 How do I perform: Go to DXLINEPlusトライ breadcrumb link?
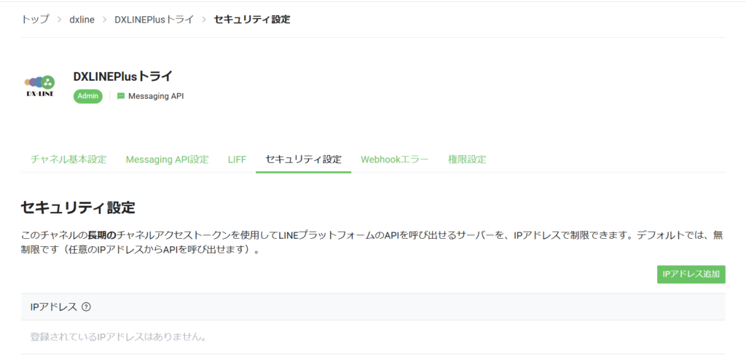(x=154, y=20)
